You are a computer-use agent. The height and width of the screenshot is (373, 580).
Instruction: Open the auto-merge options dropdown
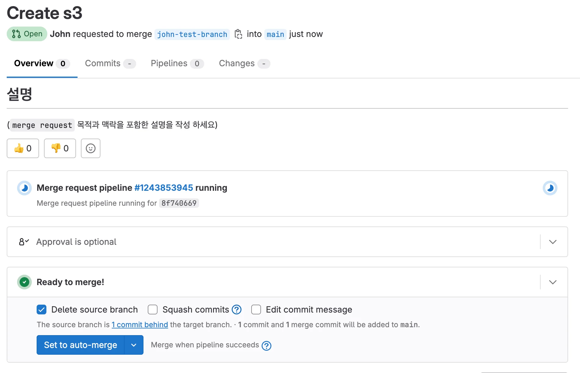[x=133, y=345]
